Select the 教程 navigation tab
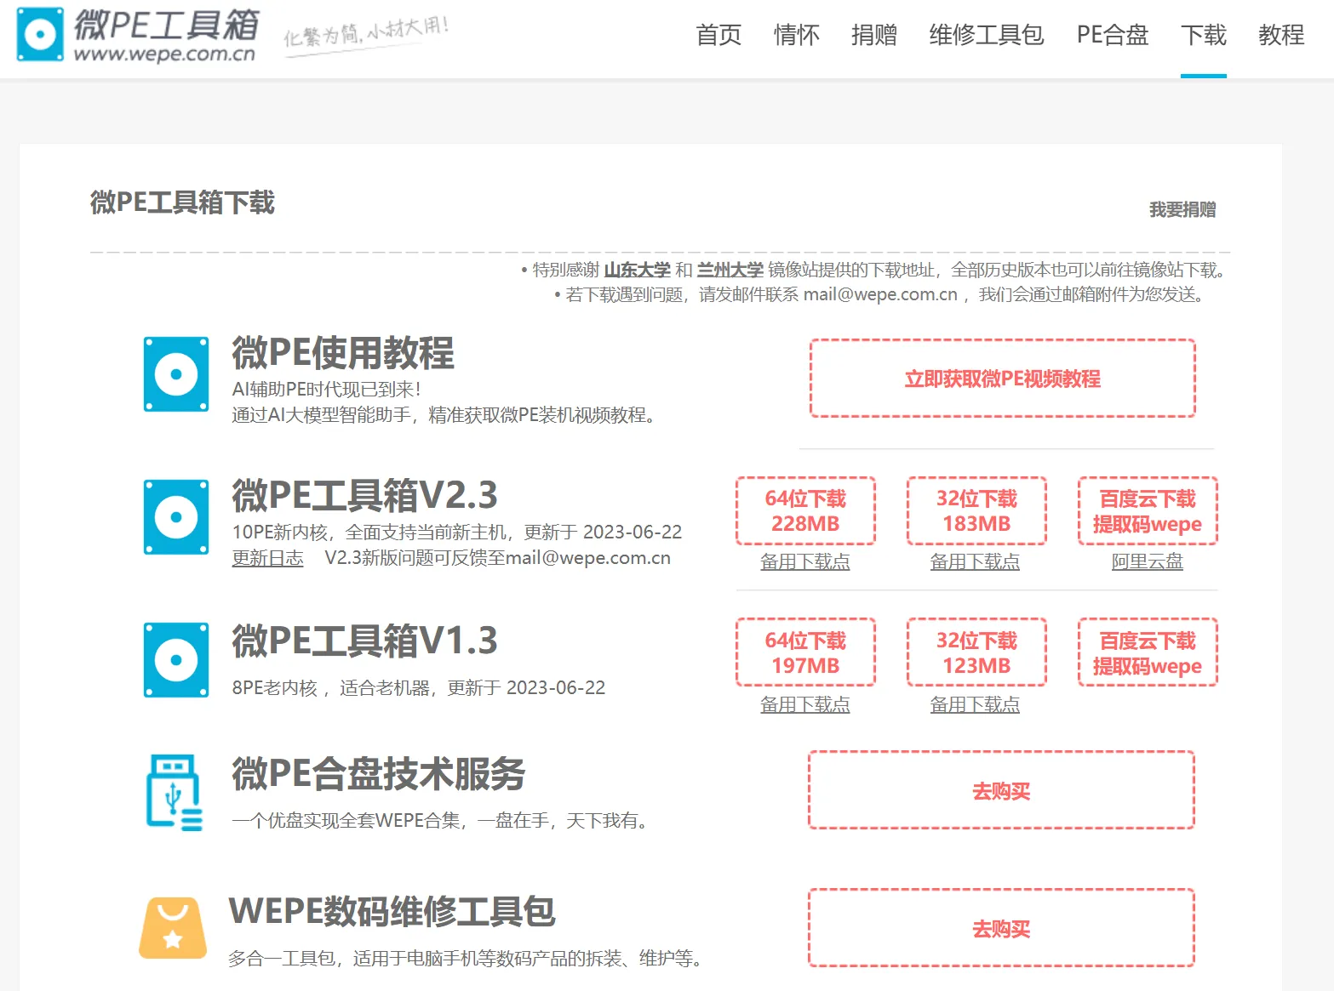Viewport: 1334px width, 991px height. coord(1280,35)
